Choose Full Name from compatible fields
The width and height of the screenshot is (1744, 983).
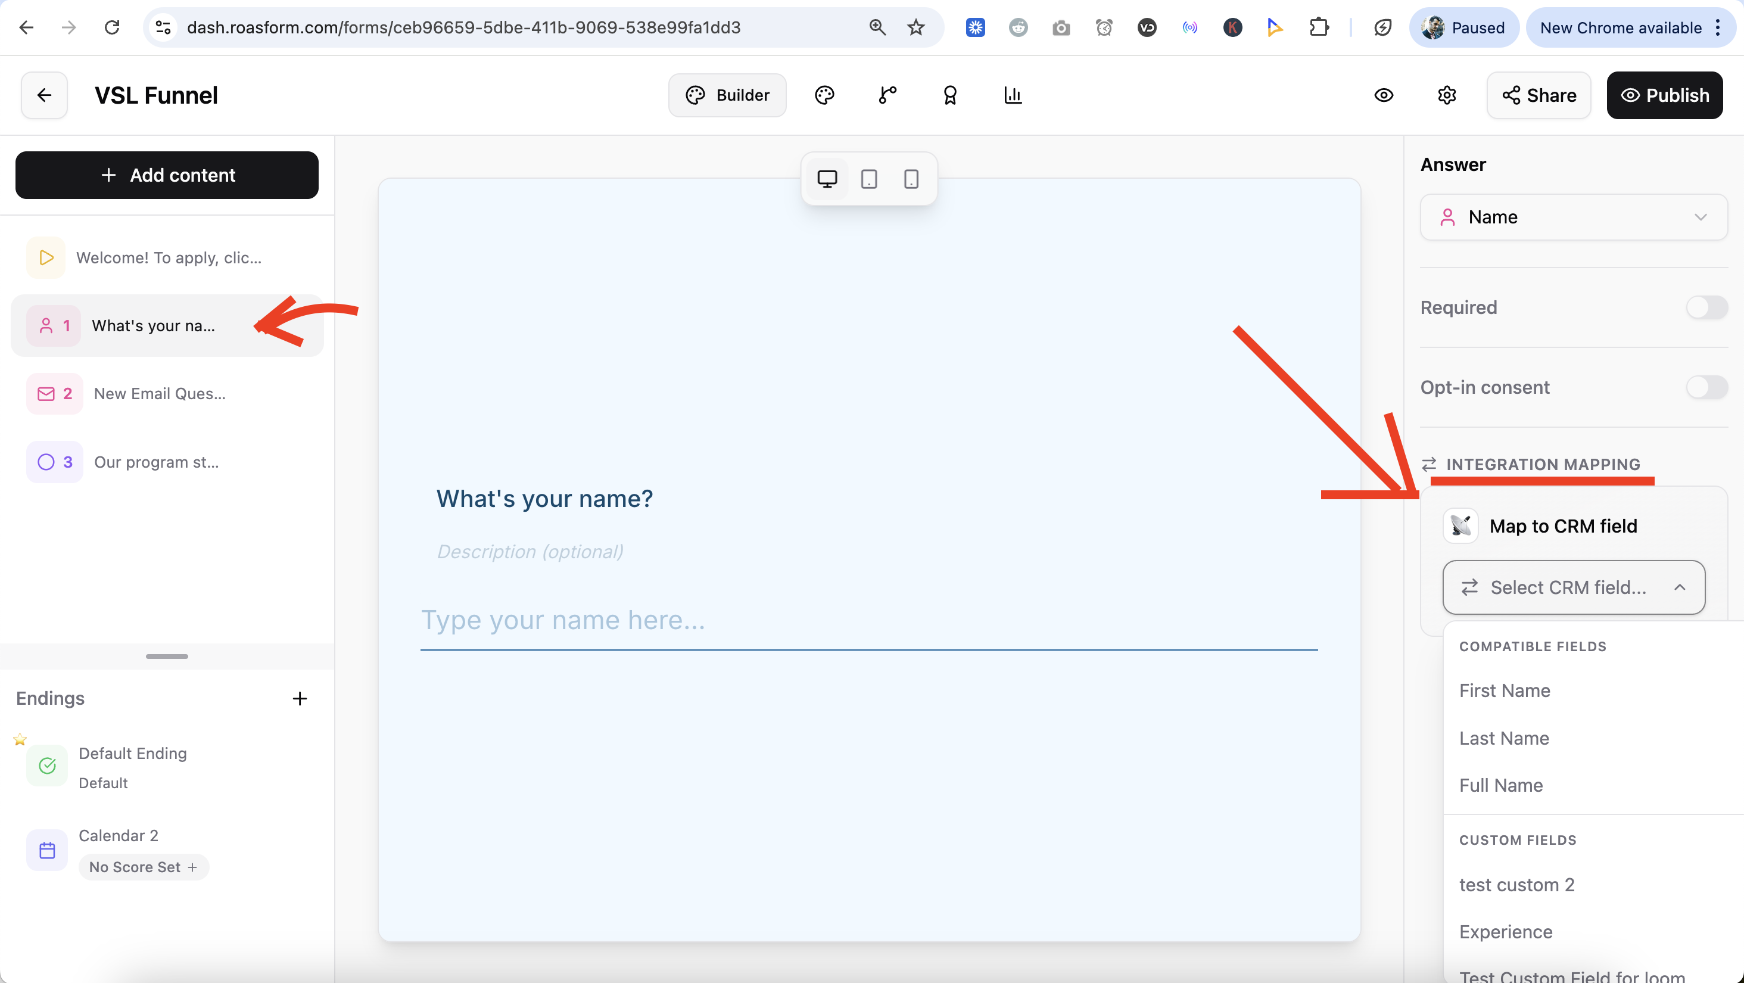pos(1501,785)
